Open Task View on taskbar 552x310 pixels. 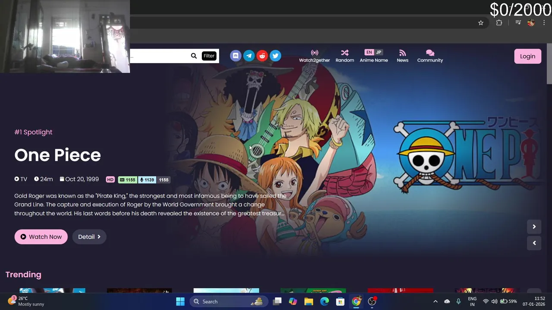pos(277,301)
